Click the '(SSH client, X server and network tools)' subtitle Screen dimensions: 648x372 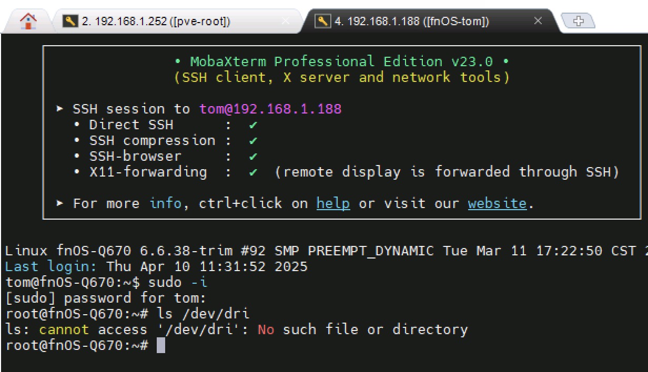click(x=342, y=77)
